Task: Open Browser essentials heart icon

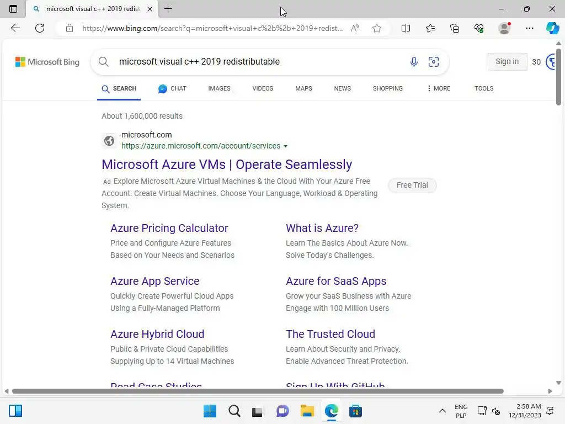Action: [479, 28]
